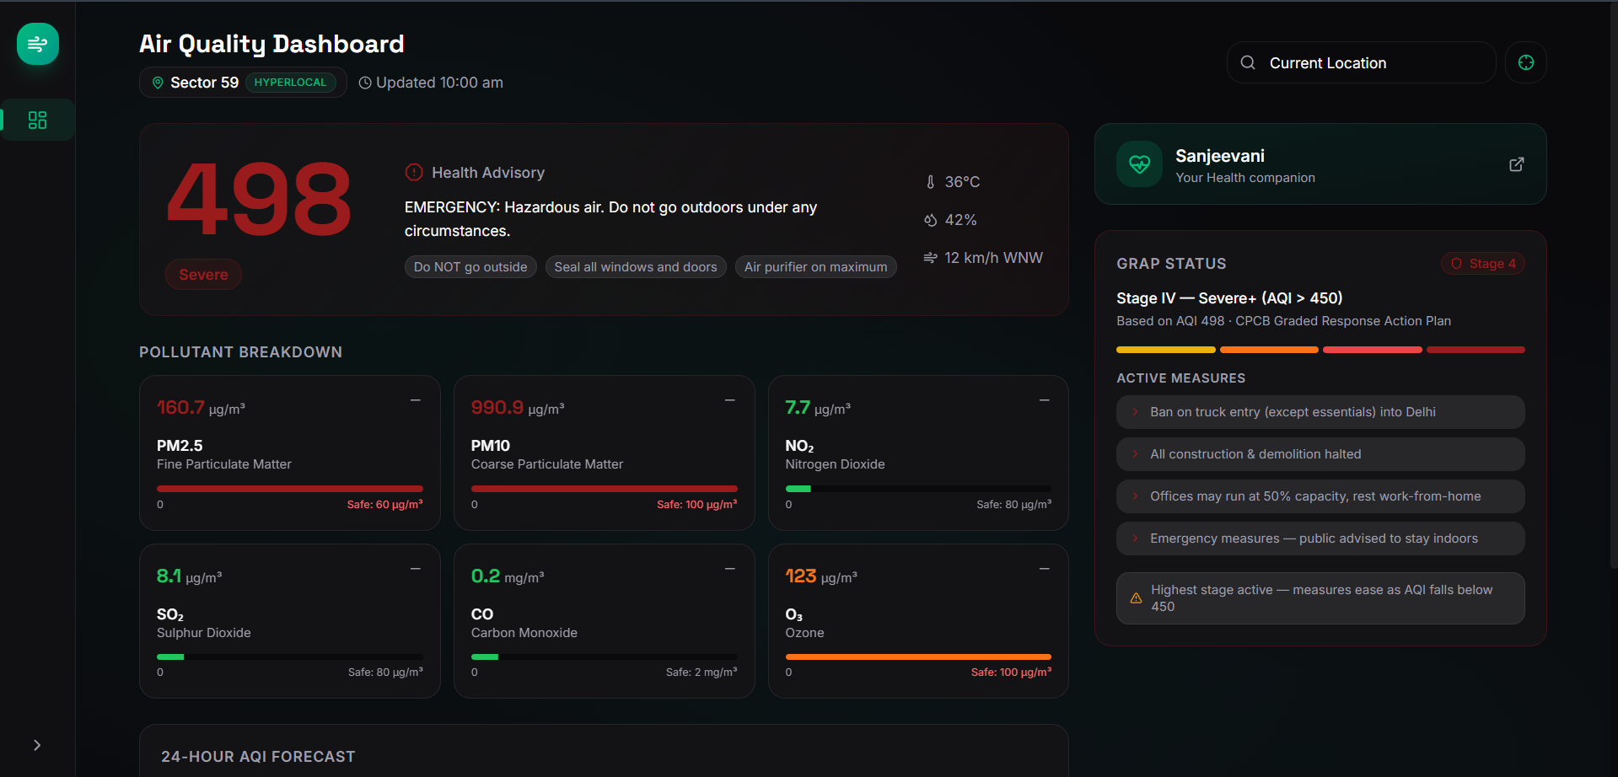
Task: Click the search magnifier icon
Action: pos(1248,62)
